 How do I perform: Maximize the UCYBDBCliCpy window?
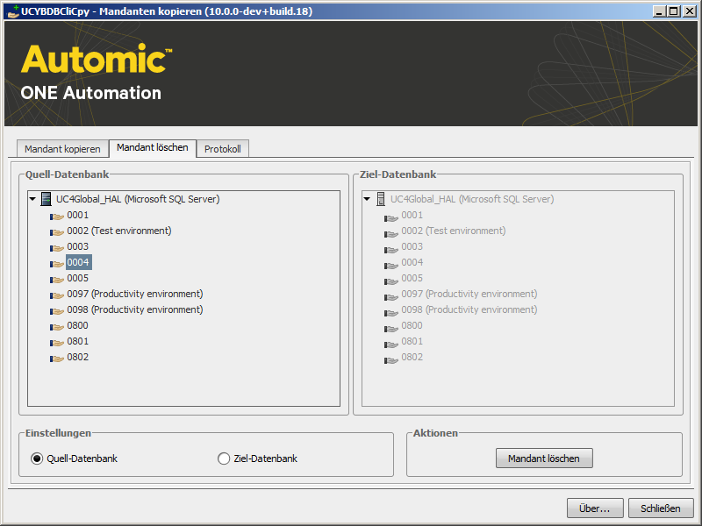pyautogui.click(x=673, y=11)
